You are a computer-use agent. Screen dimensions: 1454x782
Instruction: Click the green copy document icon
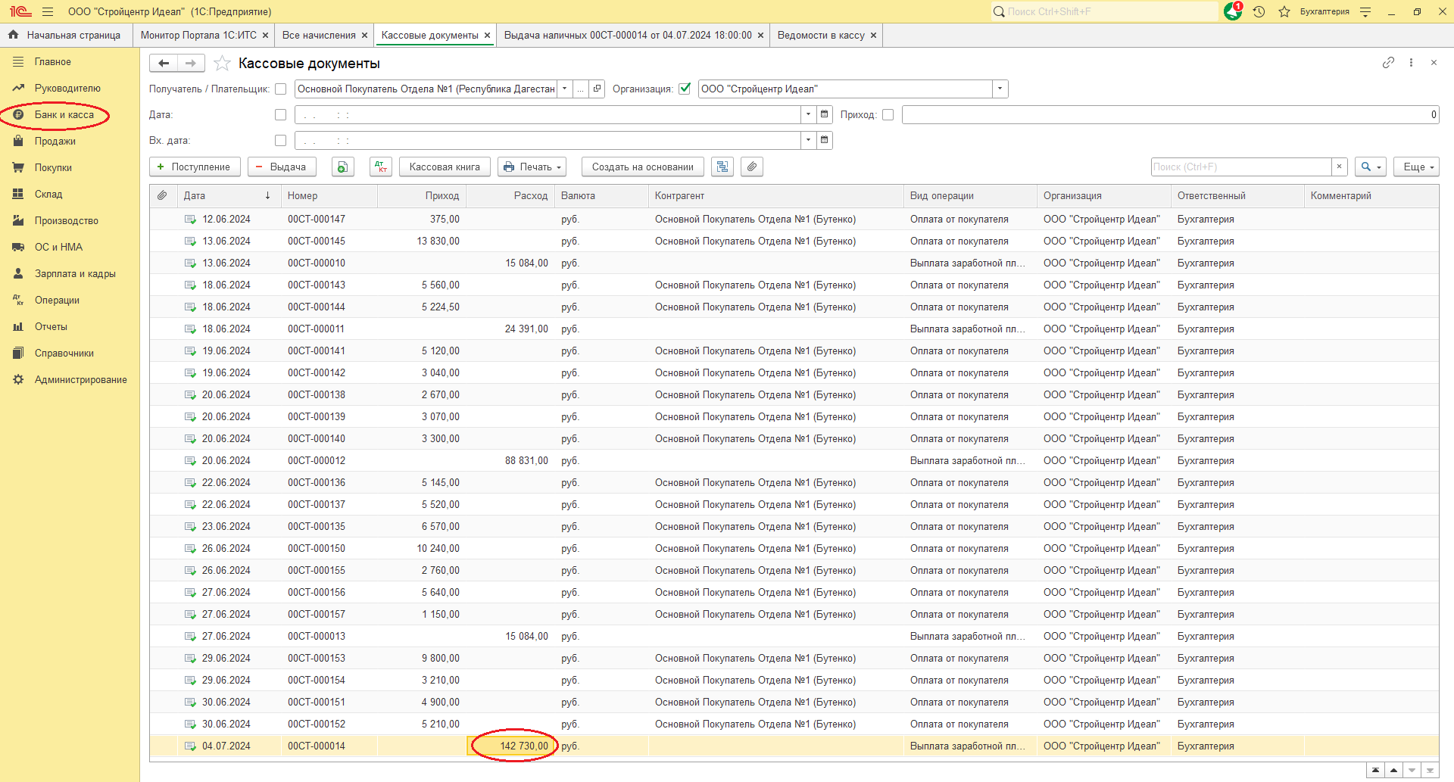343,167
